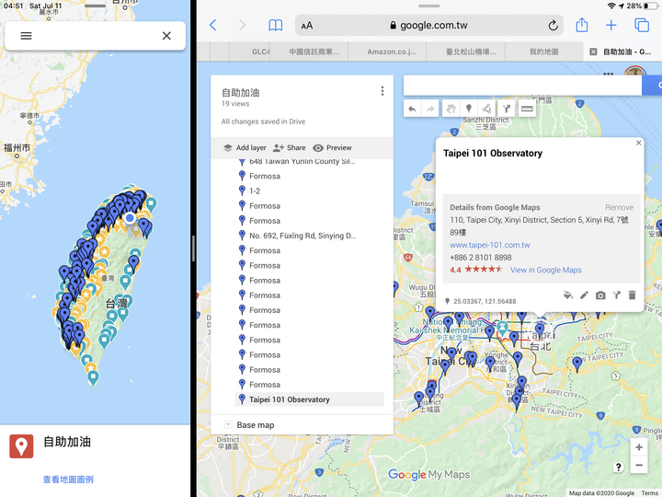Click Share in the map panel
This screenshot has height=497, width=662.
tap(290, 147)
